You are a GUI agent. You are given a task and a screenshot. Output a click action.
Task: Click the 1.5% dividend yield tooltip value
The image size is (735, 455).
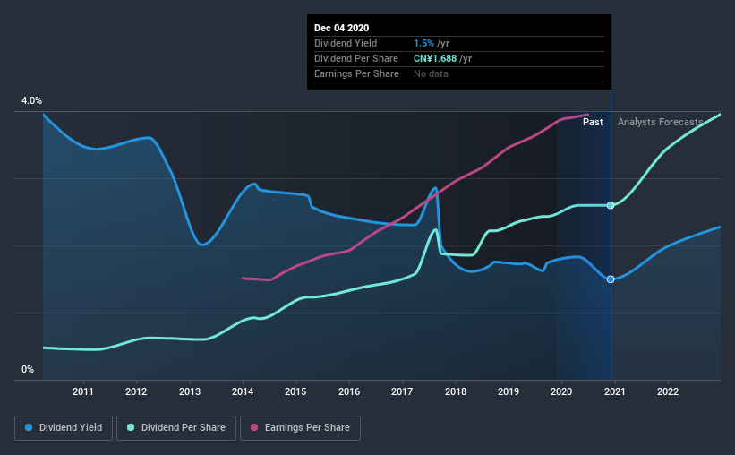(423, 43)
